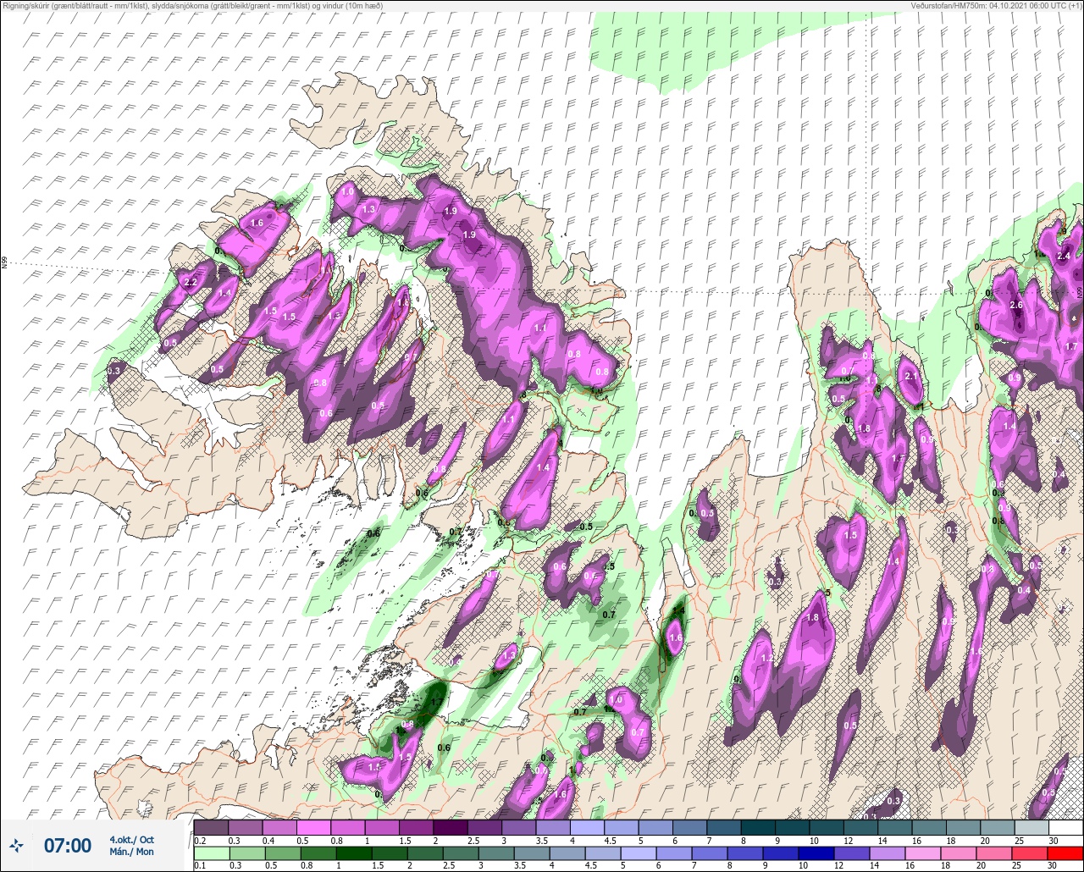
Task: Select the red 30 mm rain legend swatch
Action: [1065, 853]
